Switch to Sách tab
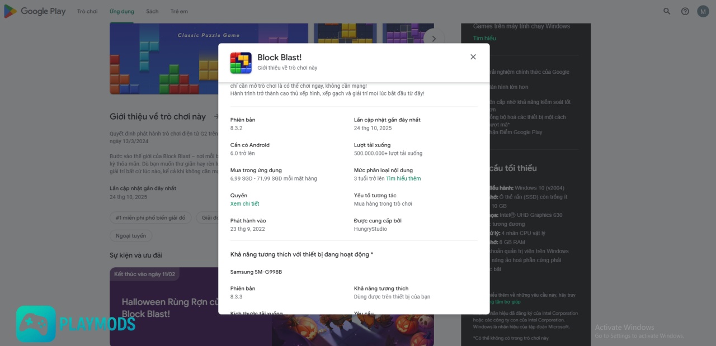This screenshot has height=346, width=716. click(152, 11)
